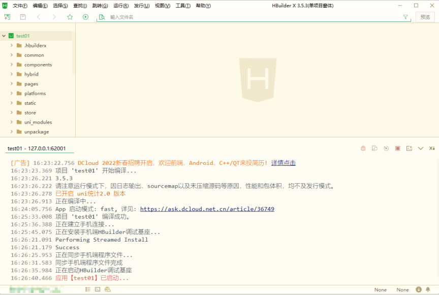Click the file search magnifier icon

tap(102, 17)
